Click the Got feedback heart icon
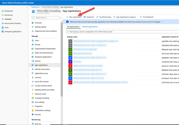 141,17
